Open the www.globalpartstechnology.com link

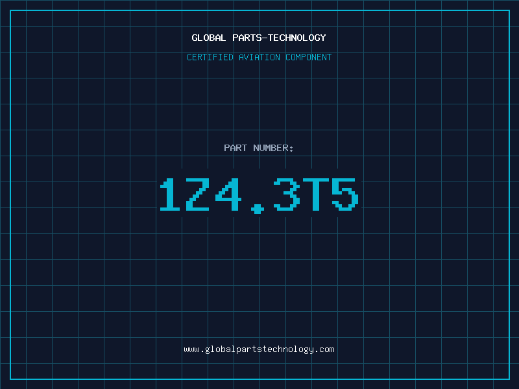pyautogui.click(x=259, y=349)
